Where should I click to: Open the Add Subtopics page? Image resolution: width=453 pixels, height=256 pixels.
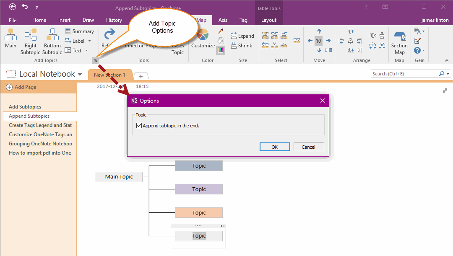point(25,107)
